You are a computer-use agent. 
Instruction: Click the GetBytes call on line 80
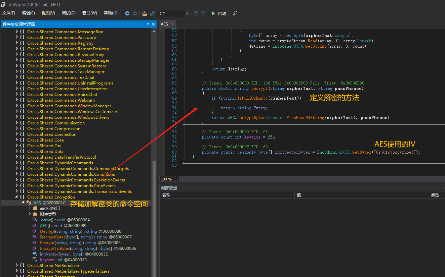362,152
